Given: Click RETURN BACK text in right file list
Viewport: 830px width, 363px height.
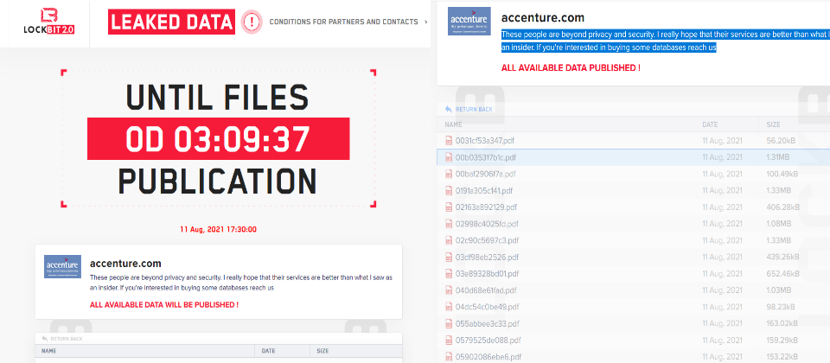Looking at the screenshot, I should click(474, 110).
